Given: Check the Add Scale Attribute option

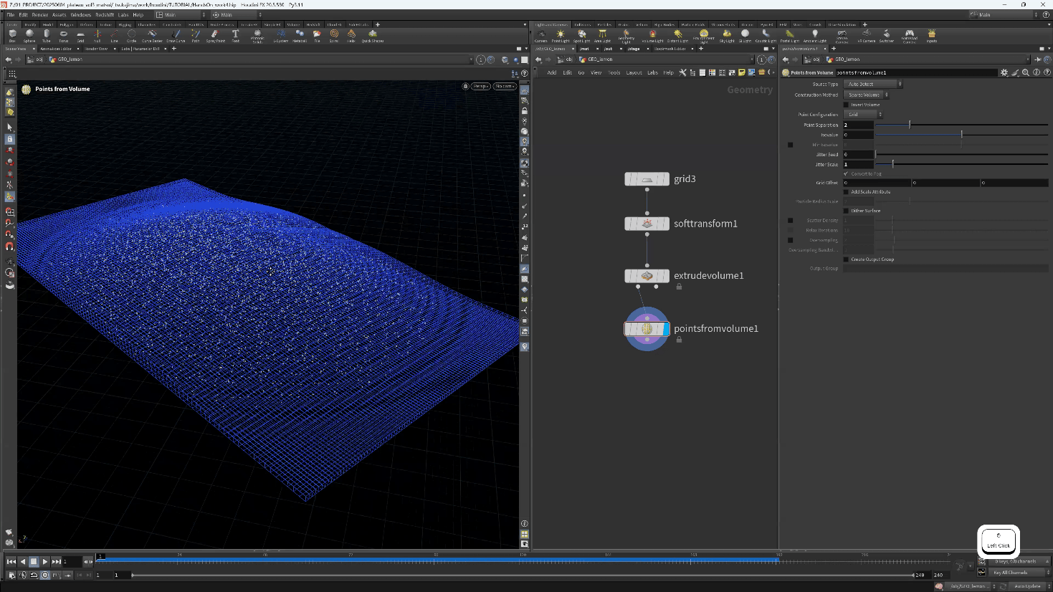Looking at the screenshot, I should tap(846, 192).
